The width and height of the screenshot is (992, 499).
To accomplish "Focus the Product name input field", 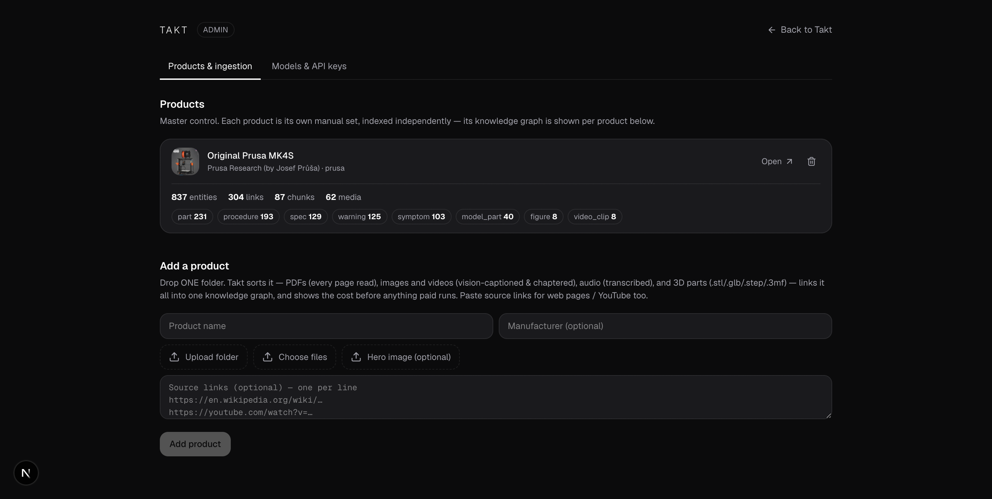I will click(x=326, y=326).
